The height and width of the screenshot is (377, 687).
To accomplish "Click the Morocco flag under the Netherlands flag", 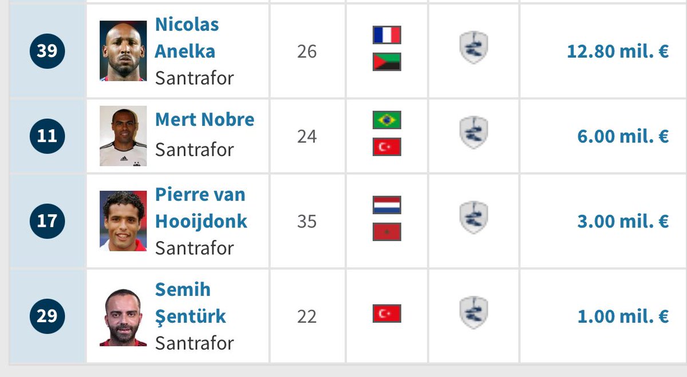I will coord(386,232).
